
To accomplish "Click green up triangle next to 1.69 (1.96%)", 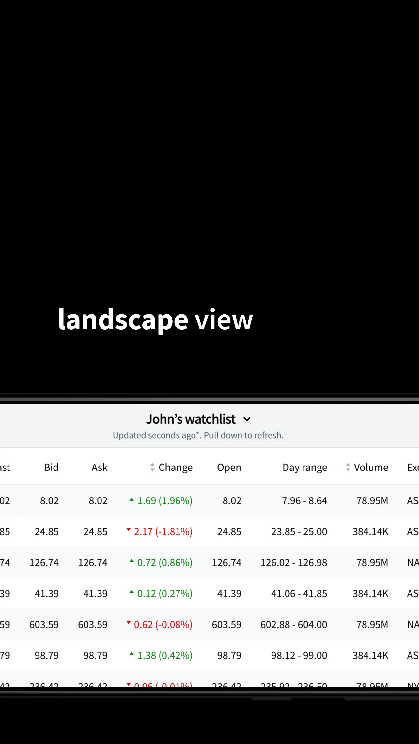I will 132,499.
